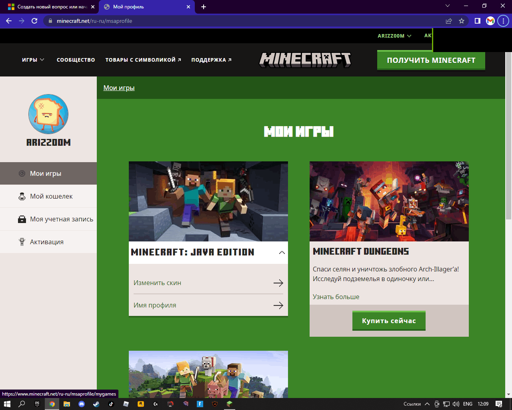
Task: Select 'Мои игры' in the sidebar
Action: point(48,173)
